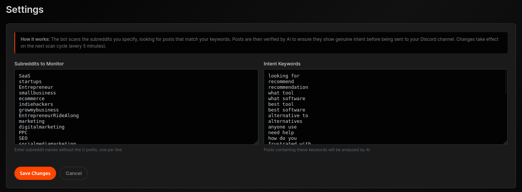This screenshot has width=522, height=192.
Task: Place cursor on the SaaS subreddit line
Action: click(25, 76)
